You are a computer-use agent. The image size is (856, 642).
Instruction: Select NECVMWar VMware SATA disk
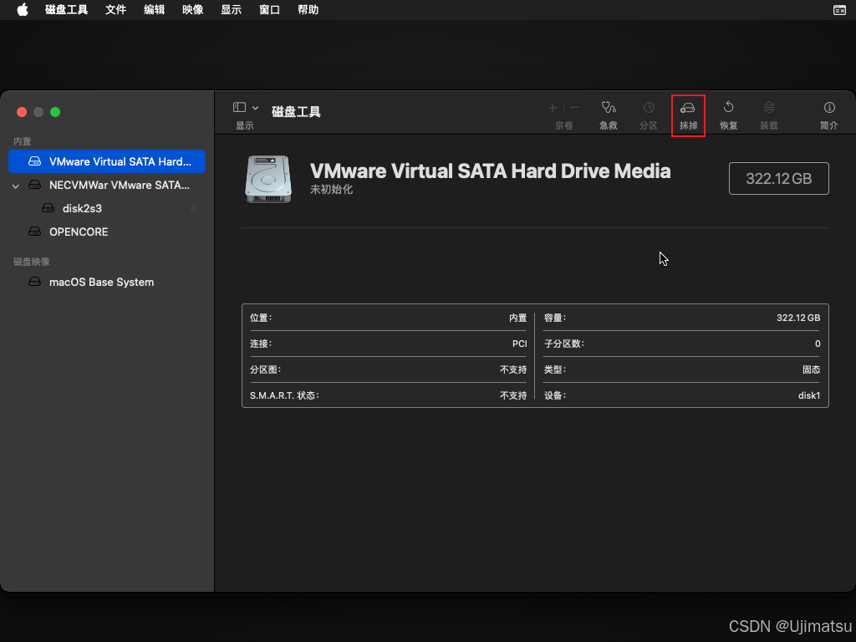coord(107,185)
